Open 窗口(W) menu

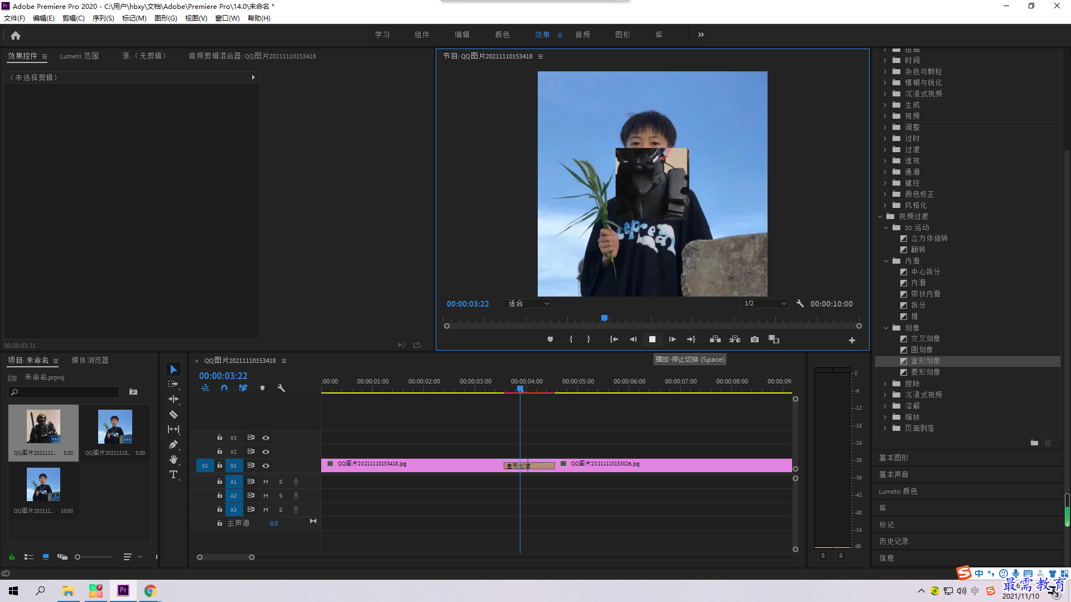click(227, 18)
